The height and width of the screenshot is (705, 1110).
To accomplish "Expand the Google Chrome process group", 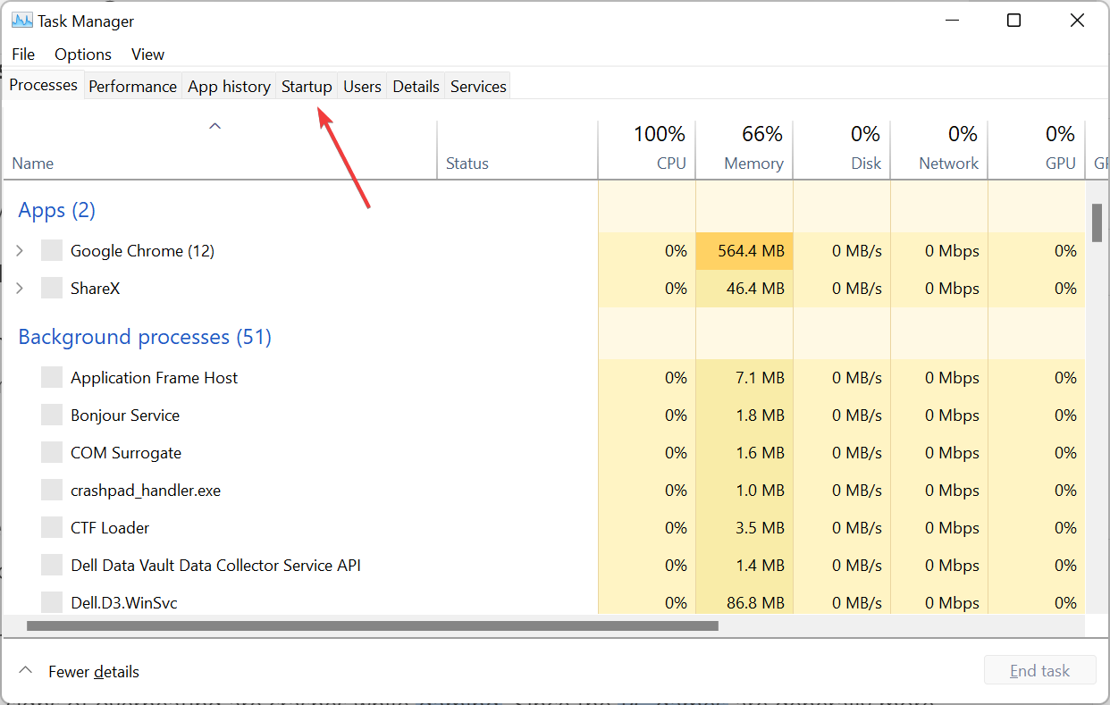I will [19, 250].
